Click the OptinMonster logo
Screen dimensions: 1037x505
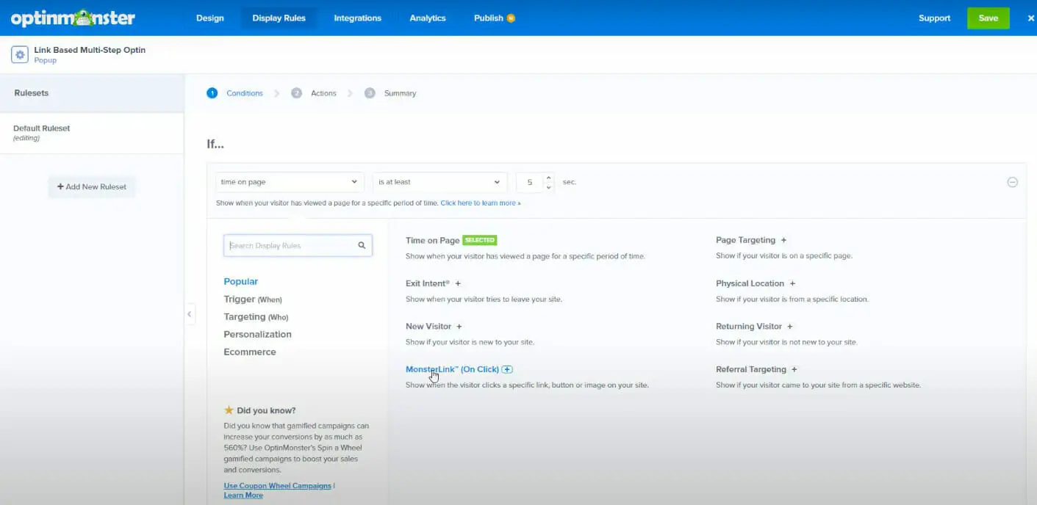(x=73, y=18)
